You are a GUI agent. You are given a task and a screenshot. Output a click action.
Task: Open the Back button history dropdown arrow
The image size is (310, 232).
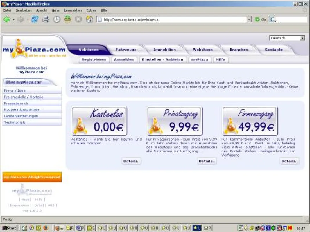coord(13,19)
